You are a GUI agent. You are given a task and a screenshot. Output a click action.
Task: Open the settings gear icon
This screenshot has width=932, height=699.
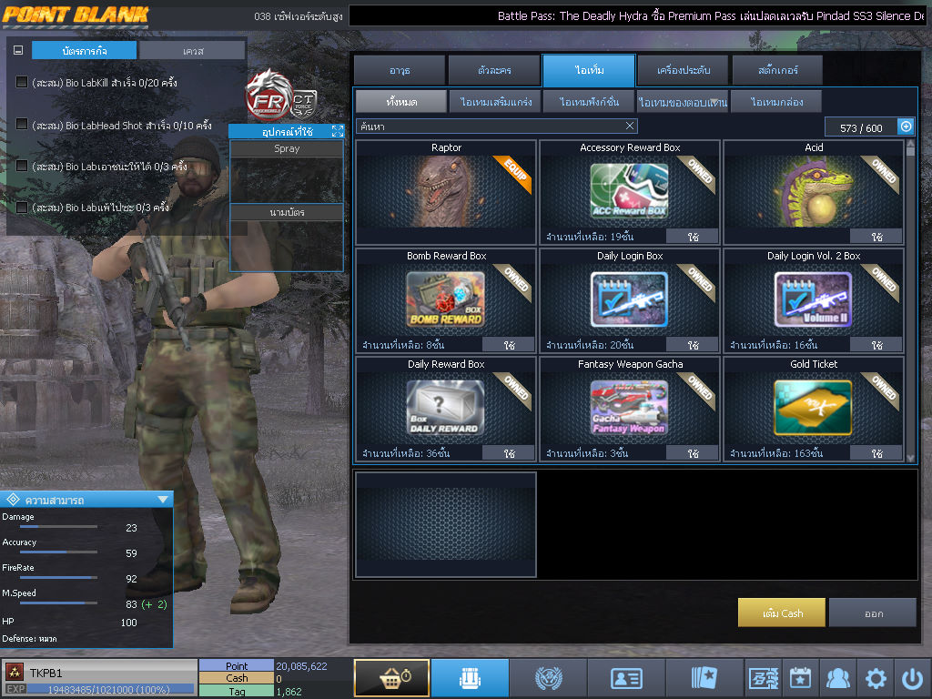click(x=876, y=678)
